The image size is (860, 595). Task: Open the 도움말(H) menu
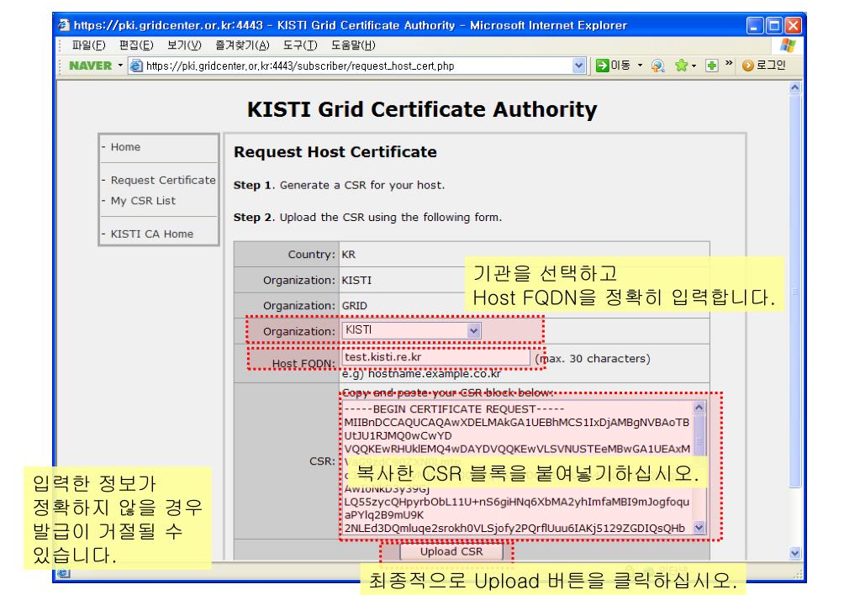click(x=353, y=45)
